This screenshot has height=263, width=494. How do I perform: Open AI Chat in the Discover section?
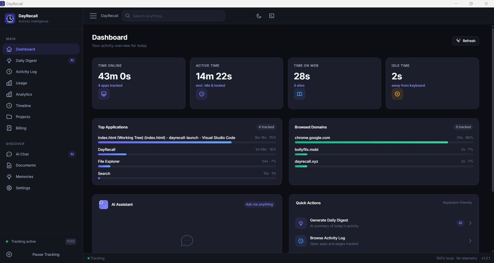coord(41,154)
